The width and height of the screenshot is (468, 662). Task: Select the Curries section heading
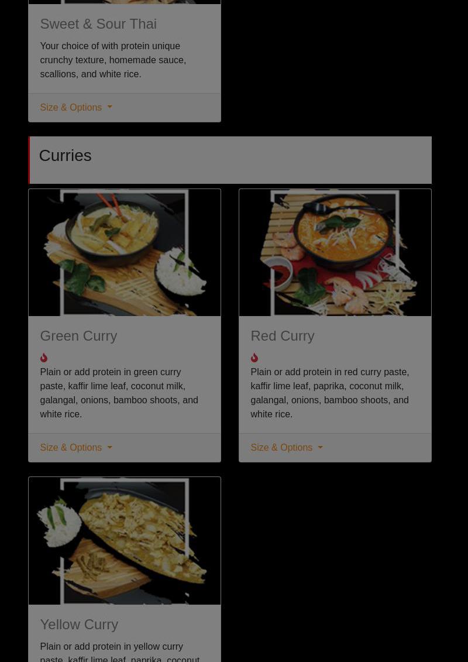pos(65,156)
